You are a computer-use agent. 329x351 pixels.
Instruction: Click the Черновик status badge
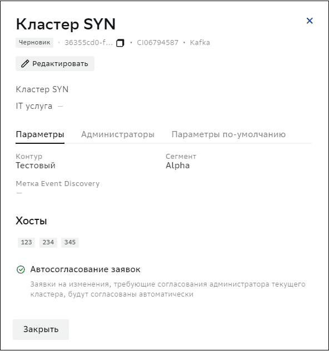click(34, 43)
